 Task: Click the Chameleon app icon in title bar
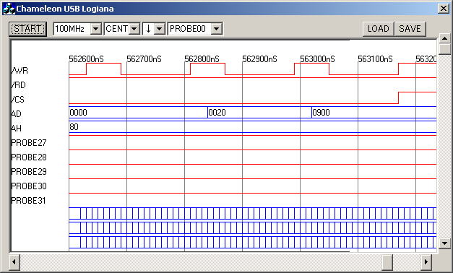(9, 9)
